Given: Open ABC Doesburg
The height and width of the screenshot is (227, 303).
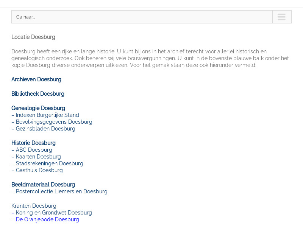Looking at the screenshot, I should click(x=34, y=150).
